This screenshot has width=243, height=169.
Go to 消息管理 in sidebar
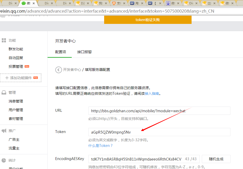point(16,101)
